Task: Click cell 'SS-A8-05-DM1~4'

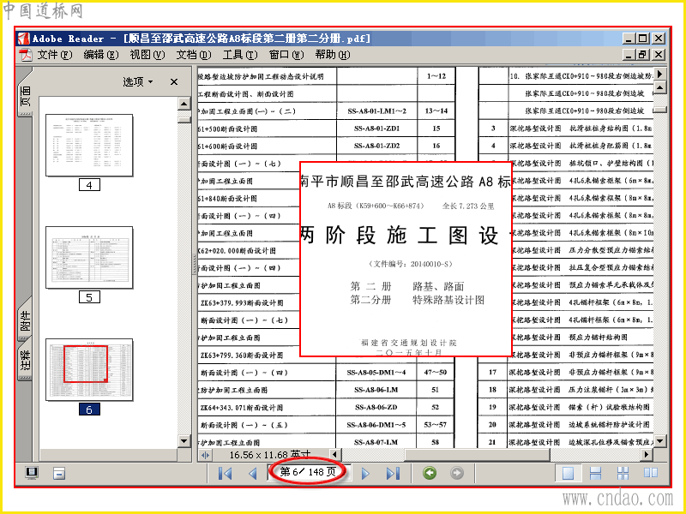Action: (x=376, y=373)
